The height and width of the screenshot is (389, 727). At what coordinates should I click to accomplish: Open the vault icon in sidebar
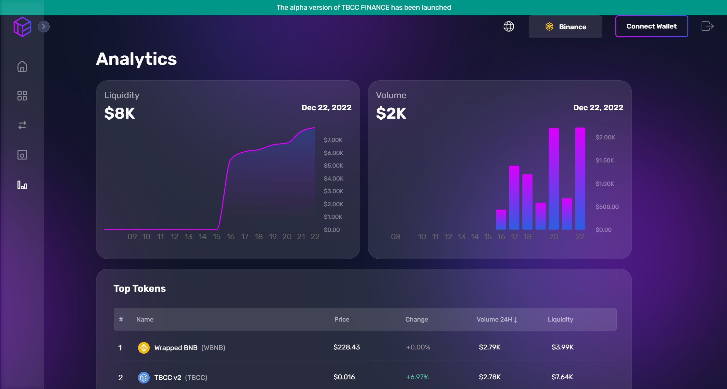click(22, 155)
